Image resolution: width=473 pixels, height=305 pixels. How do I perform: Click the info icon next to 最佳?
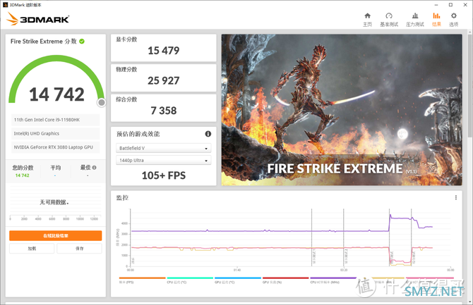pos(95,168)
